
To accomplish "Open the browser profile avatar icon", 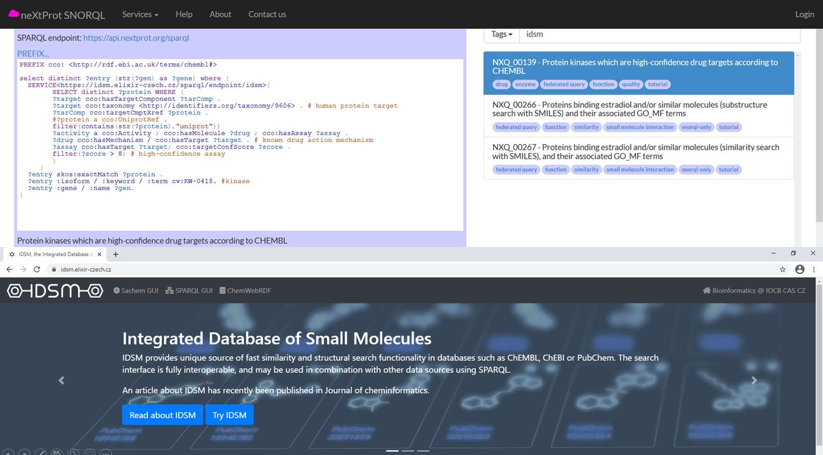I will 798,270.
